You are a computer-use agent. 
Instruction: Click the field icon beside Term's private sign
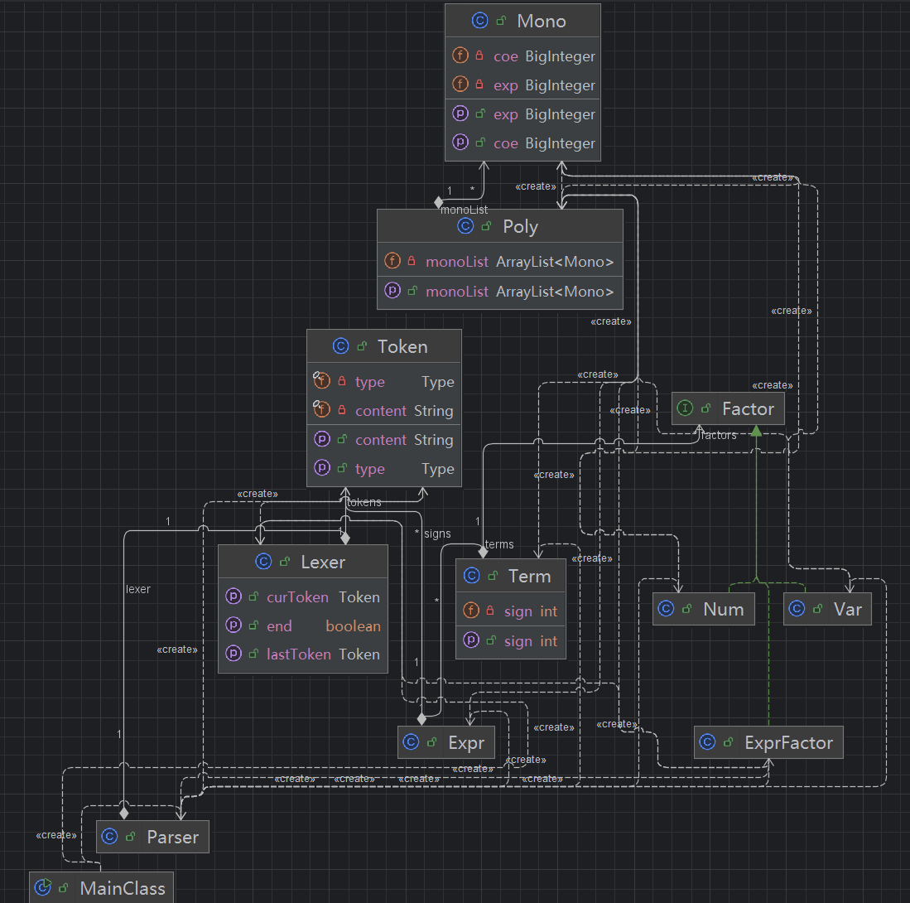tap(471, 611)
